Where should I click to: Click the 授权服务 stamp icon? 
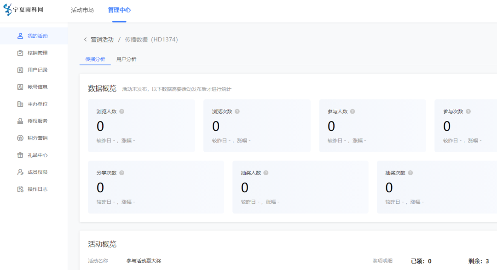coord(20,121)
